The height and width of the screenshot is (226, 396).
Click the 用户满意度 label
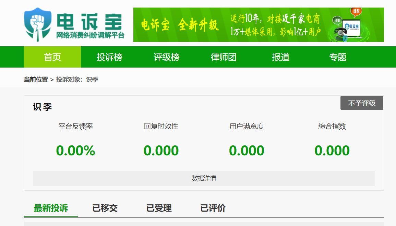click(x=247, y=126)
